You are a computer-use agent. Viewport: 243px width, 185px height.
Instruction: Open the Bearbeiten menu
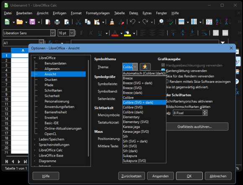[x=24, y=13]
